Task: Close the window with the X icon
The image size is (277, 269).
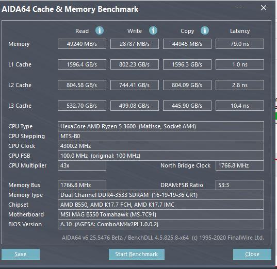Action: point(264,8)
